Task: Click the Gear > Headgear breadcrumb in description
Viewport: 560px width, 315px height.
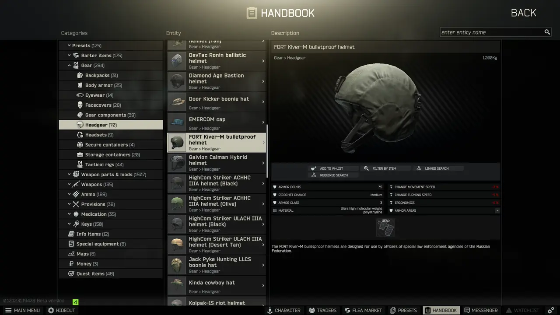Action: (x=290, y=58)
